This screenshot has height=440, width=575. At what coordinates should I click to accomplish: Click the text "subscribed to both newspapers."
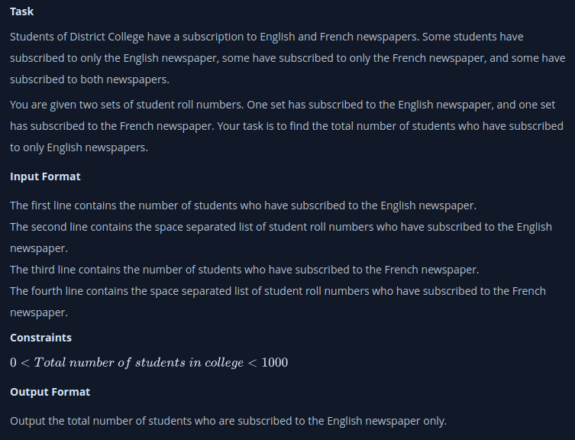point(88,79)
